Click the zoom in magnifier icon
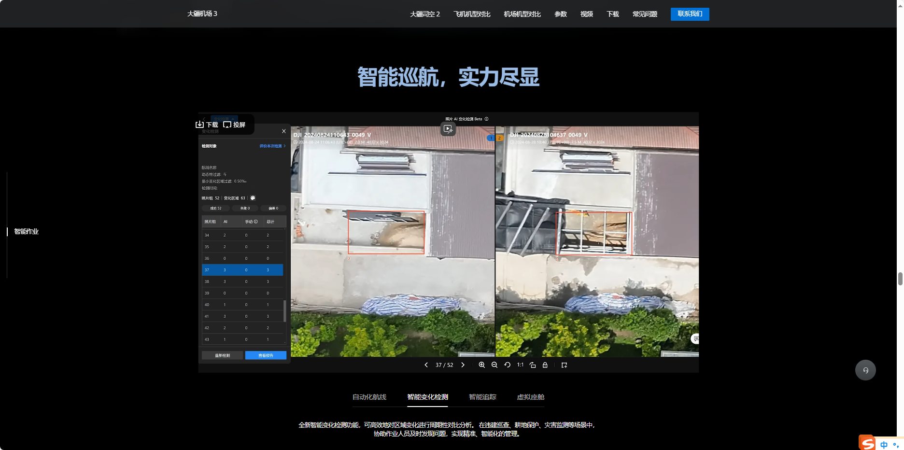904x450 pixels. coord(481,365)
